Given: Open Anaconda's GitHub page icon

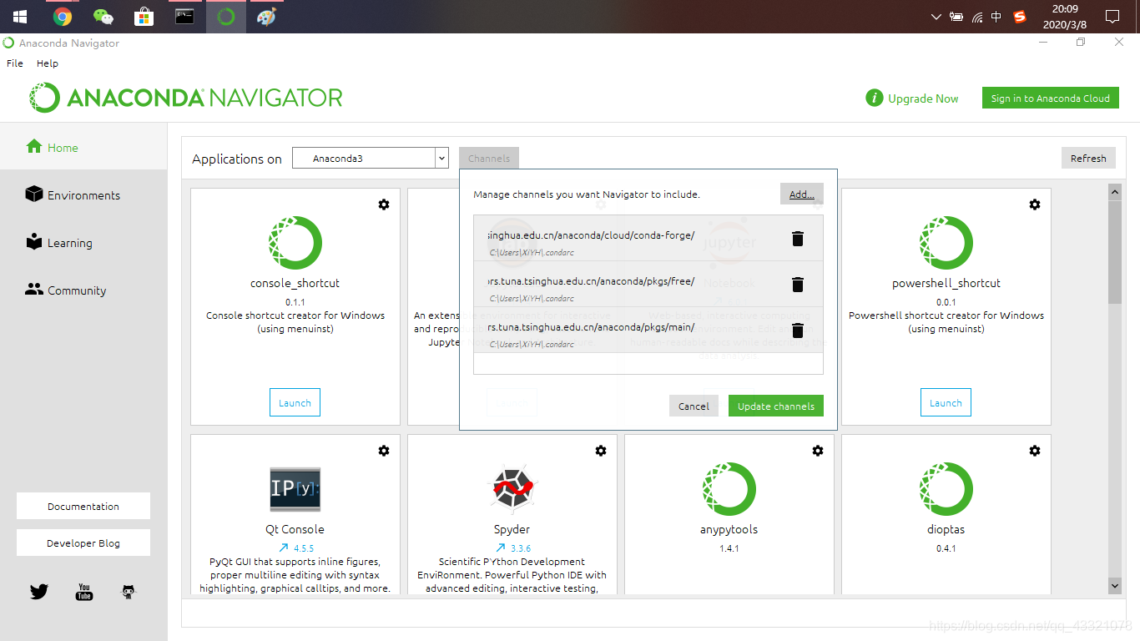Looking at the screenshot, I should pos(129,592).
